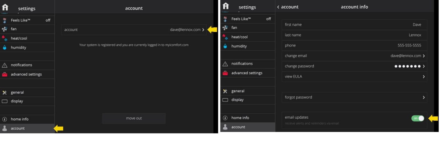Click fan icon in right screen sidebar
Screen dimensions: 448x168
coord(225,28)
